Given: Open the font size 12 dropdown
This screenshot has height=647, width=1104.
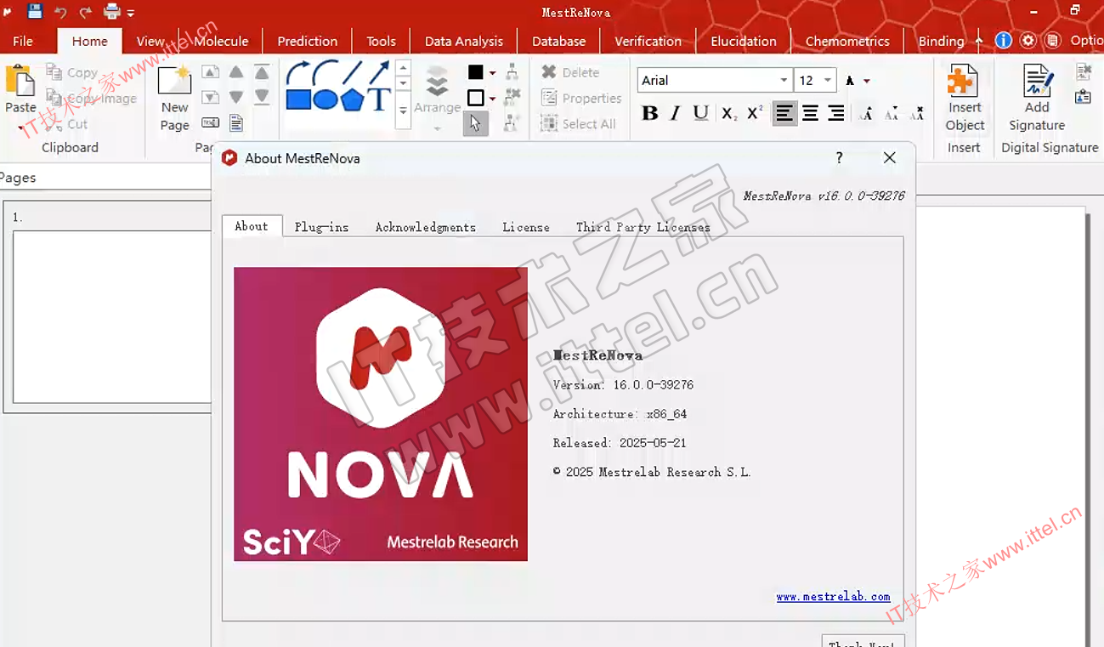Looking at the screenshot, I should point(827,81).
